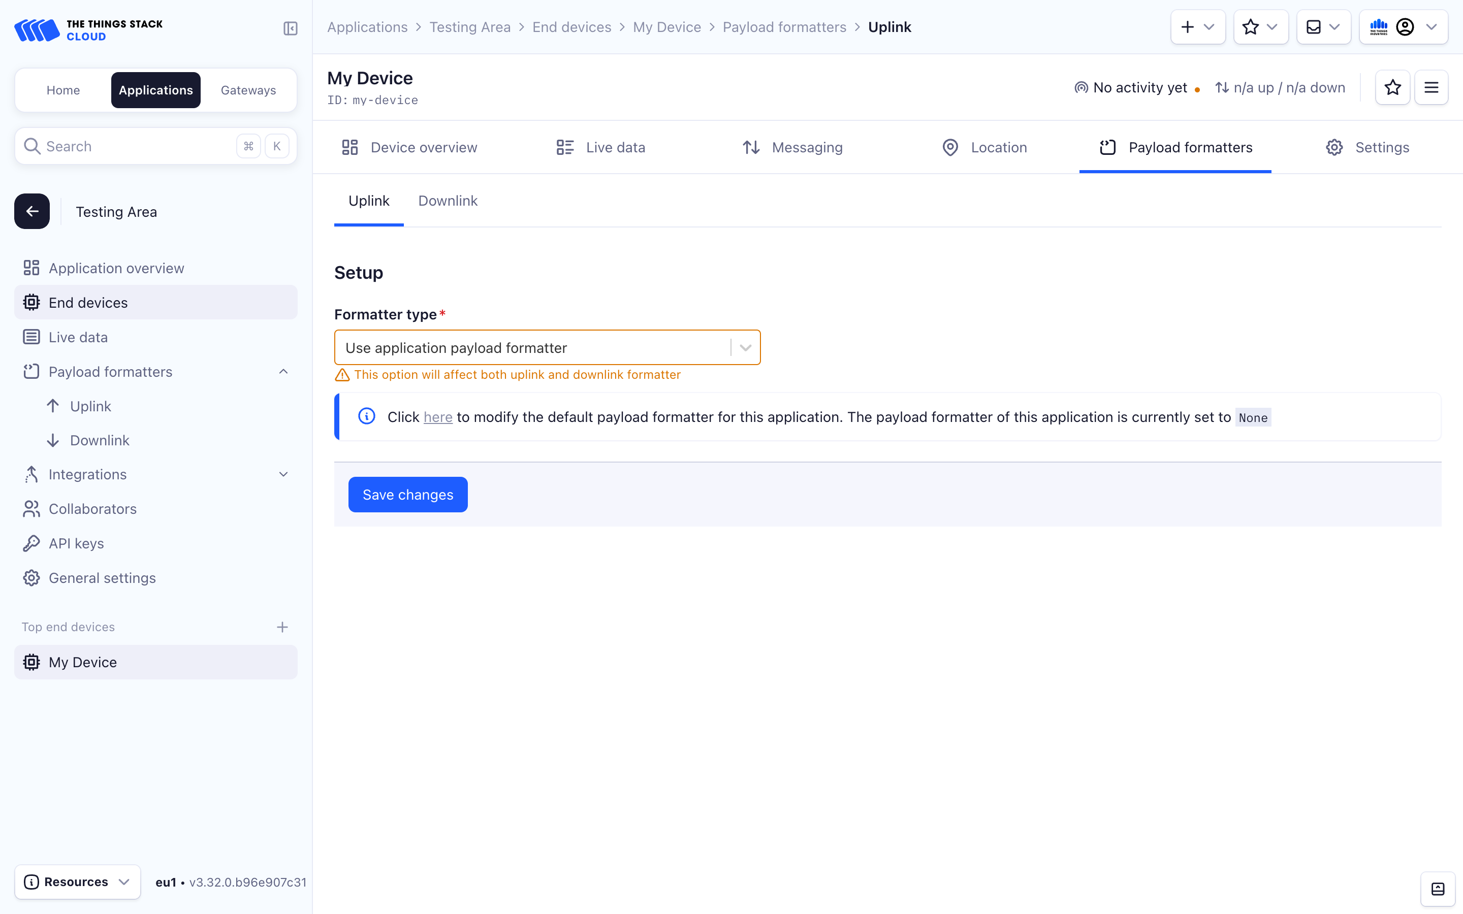
Task: Open the hamburger menu for My Device
Action: 1431,88
